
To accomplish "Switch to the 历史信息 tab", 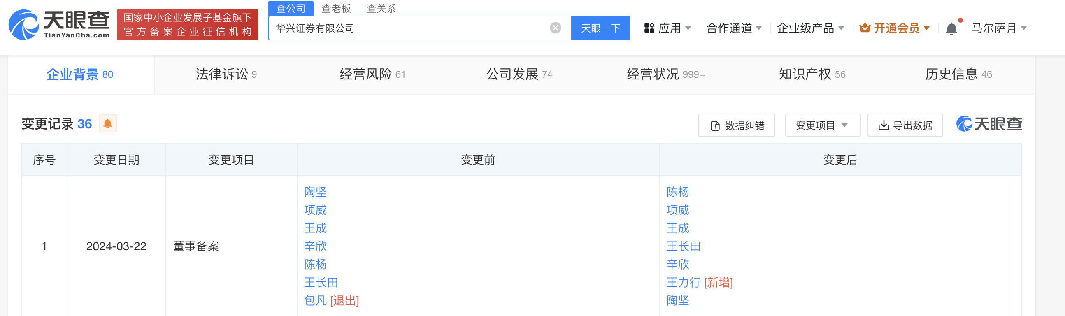I will tap(958, 74).
